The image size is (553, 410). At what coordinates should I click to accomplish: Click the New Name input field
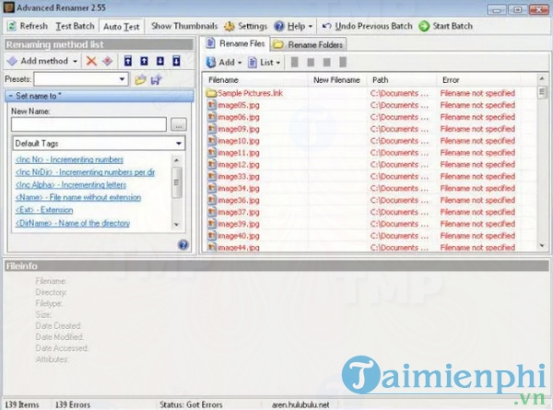coord(88,124)
